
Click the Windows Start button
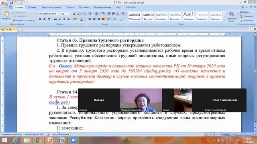pos(4,140)
